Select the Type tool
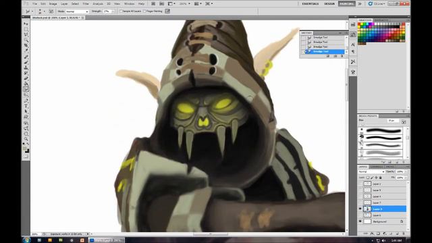 point(26,106)
